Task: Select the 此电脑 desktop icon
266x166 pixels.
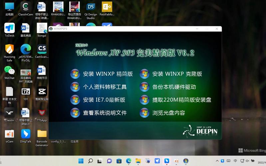Action: pos(10,9)
